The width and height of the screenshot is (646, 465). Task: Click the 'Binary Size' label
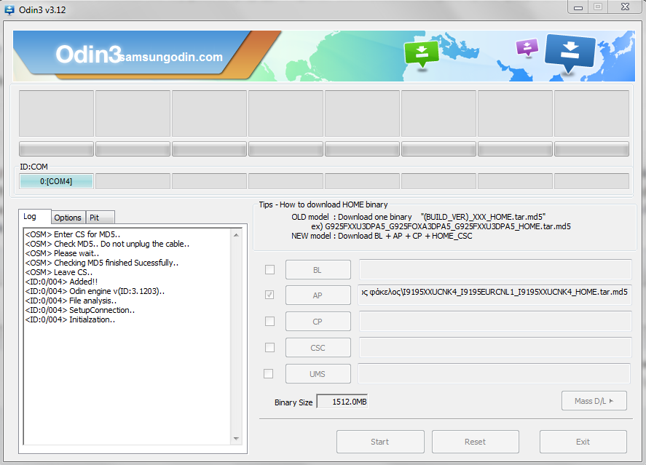pos(294,402)
